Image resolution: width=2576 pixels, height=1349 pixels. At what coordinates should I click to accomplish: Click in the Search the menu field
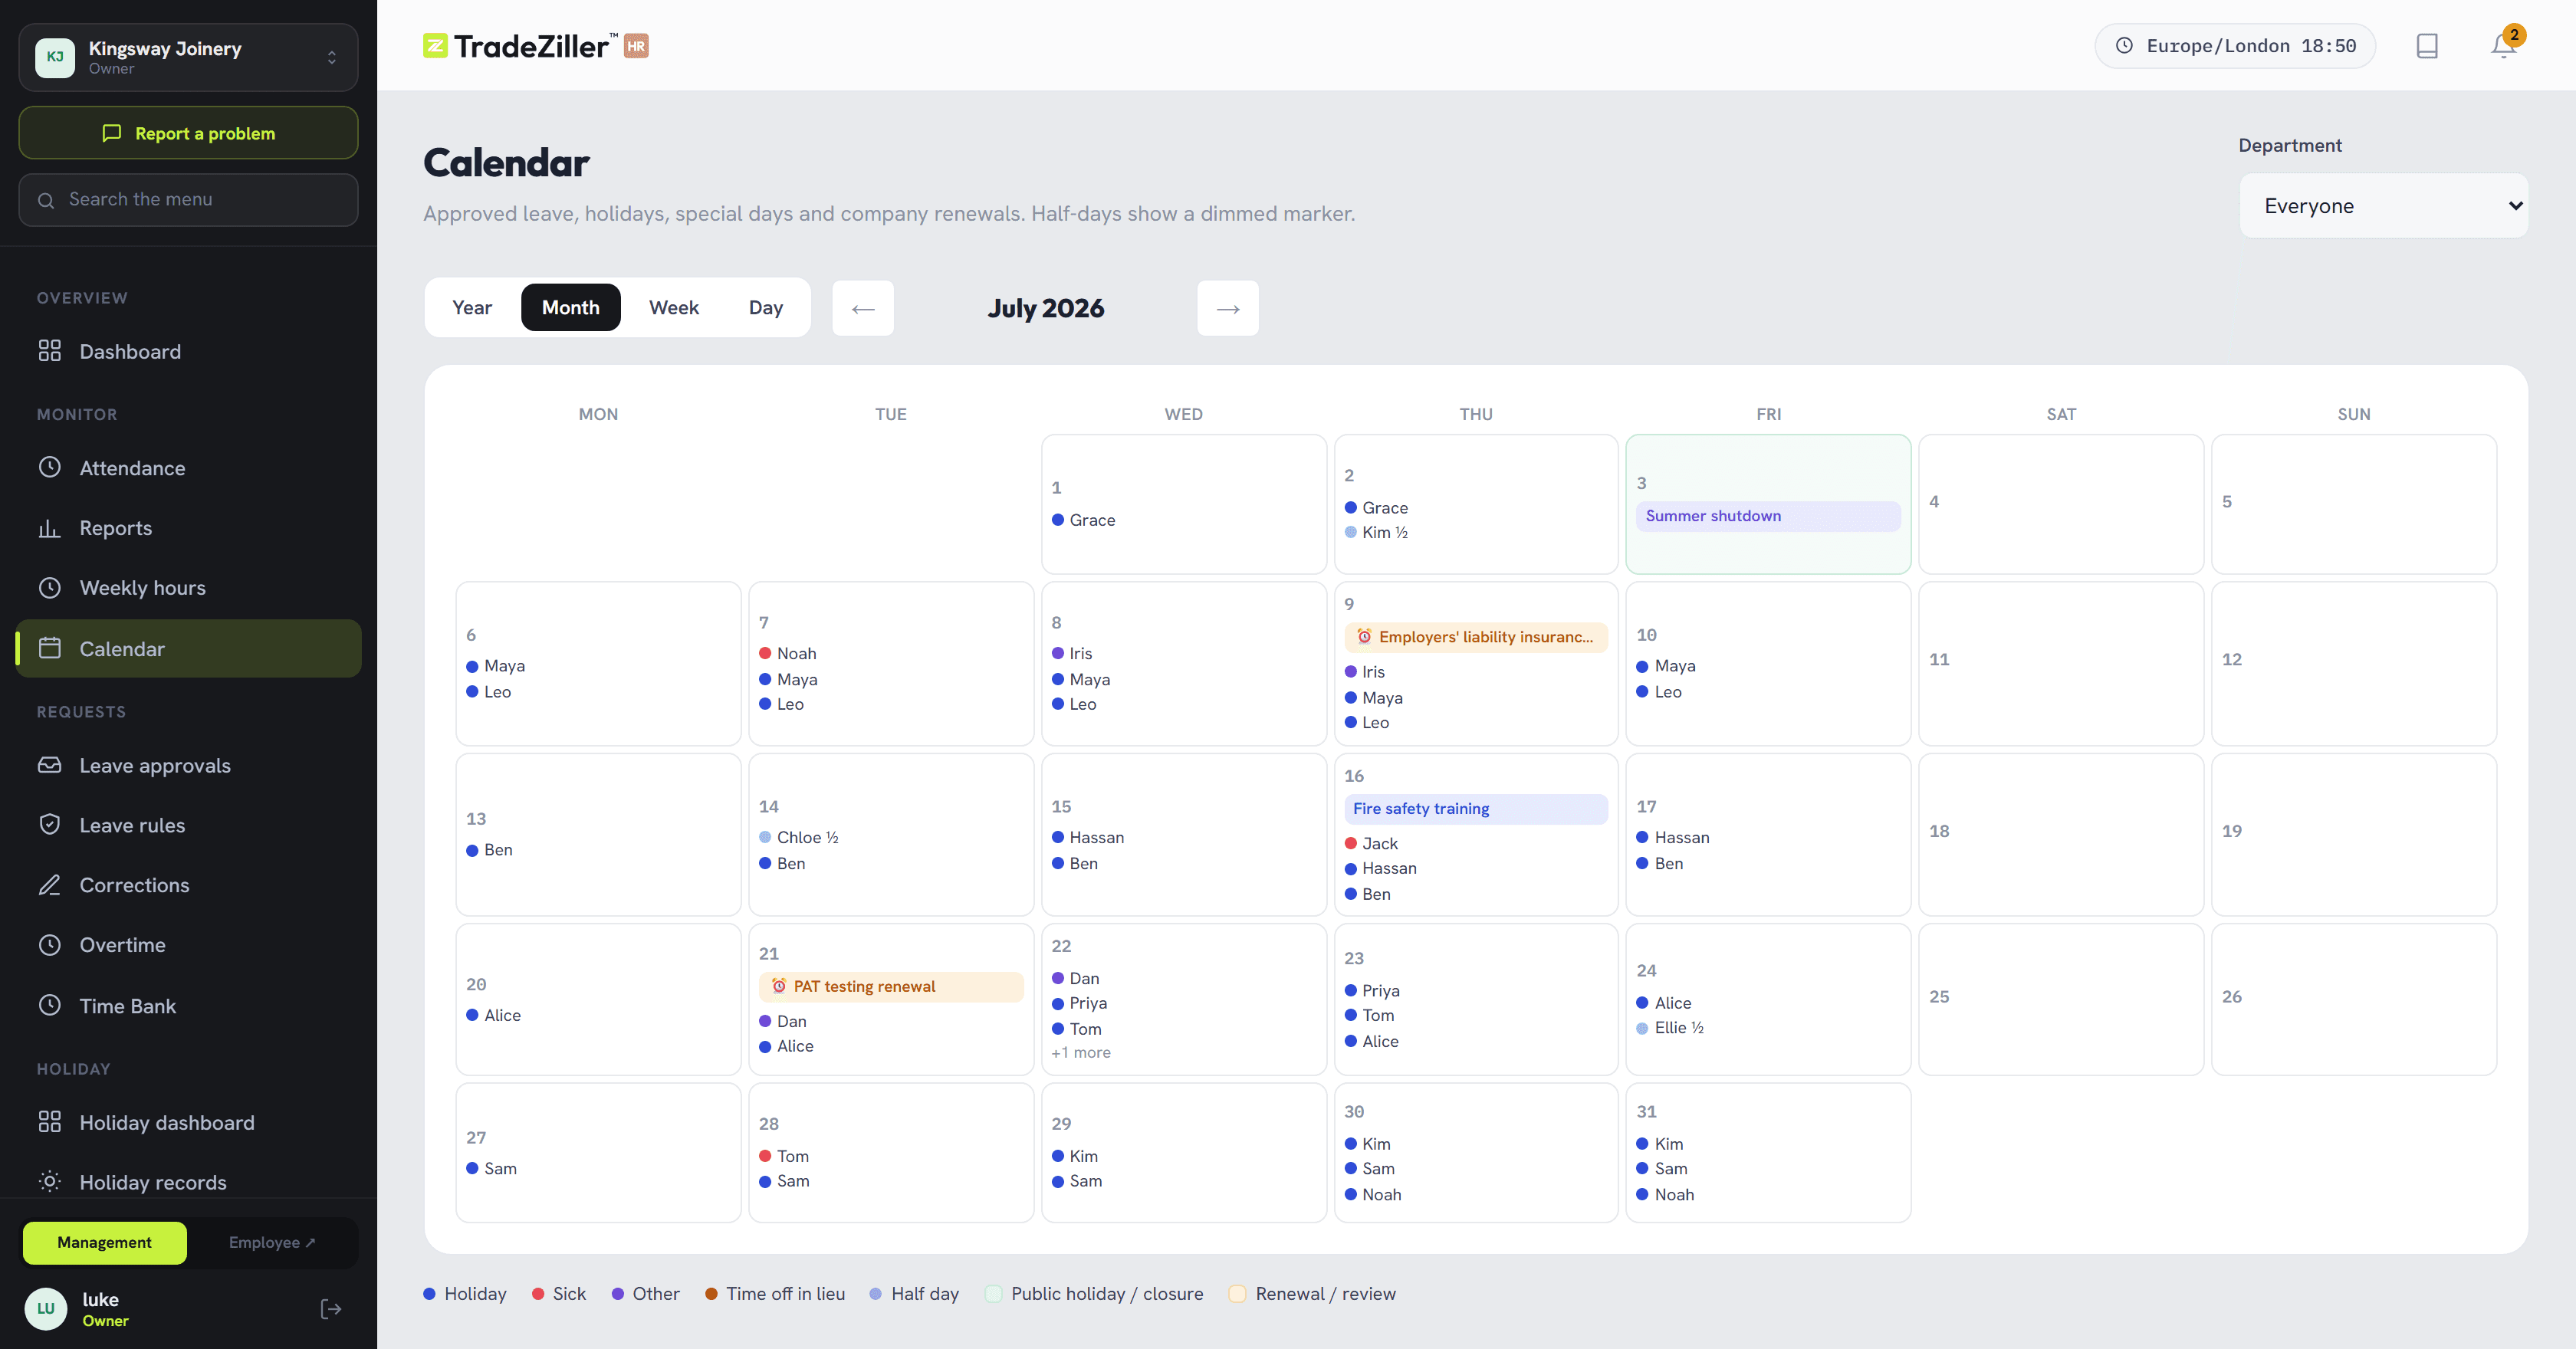[188, 200]
